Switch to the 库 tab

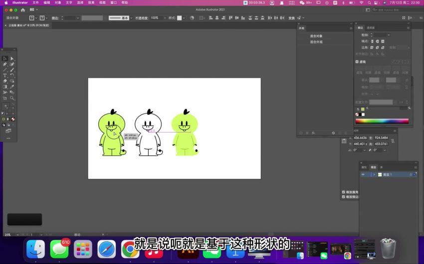point(381,167)
